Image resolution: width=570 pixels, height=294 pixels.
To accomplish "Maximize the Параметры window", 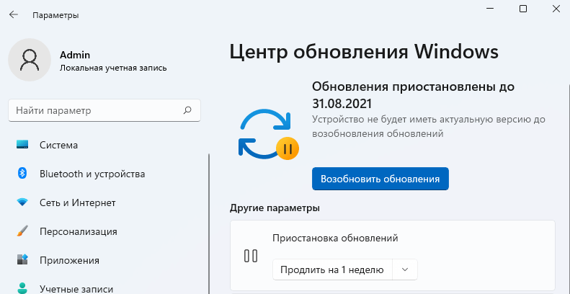I will [523, 9].
